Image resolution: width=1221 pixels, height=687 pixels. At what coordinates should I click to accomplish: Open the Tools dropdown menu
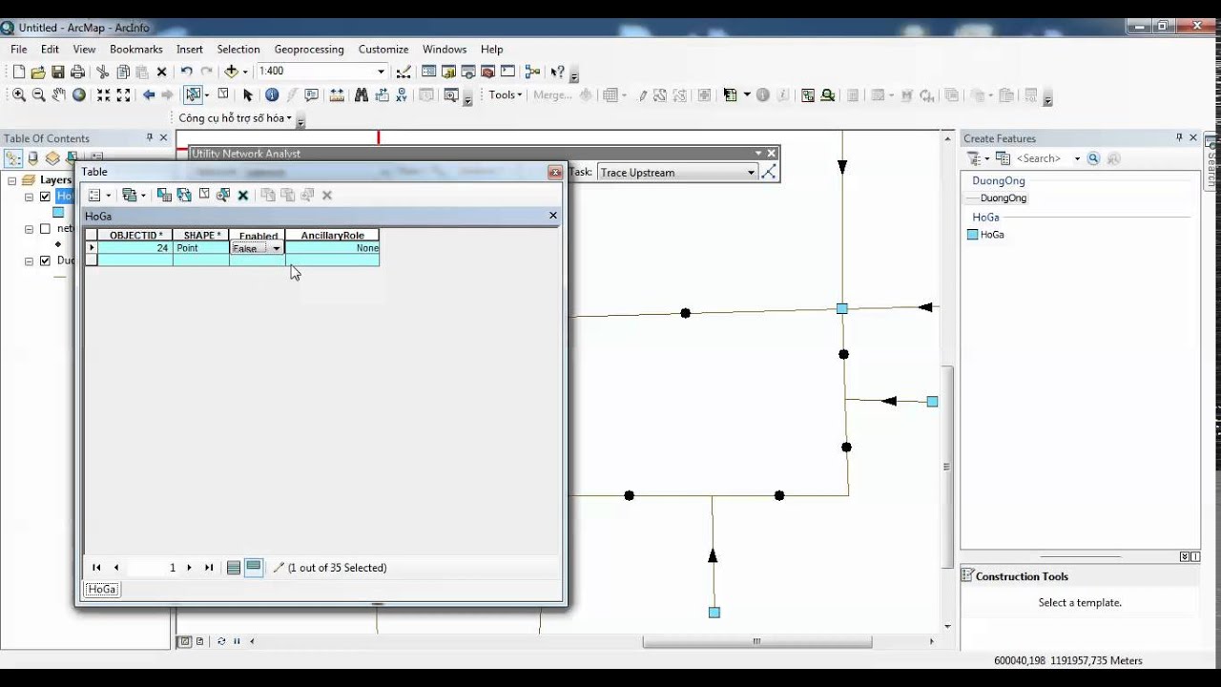coord(505,94)
